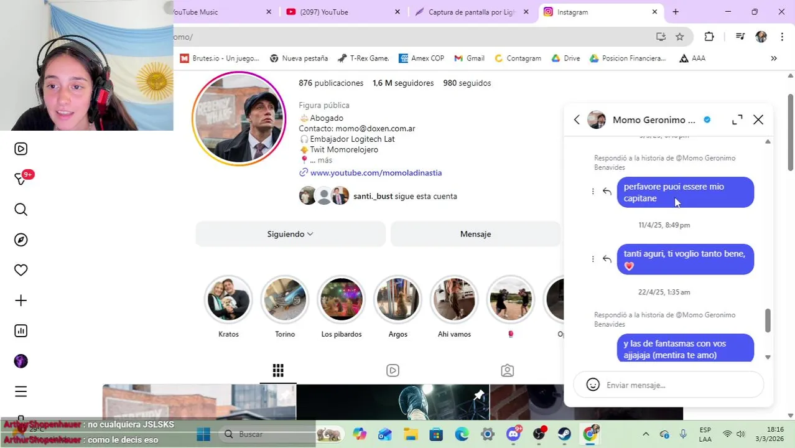Open Chrome media controls icon
This screenshot has width=795, height=448.
[x=740, y=37]
